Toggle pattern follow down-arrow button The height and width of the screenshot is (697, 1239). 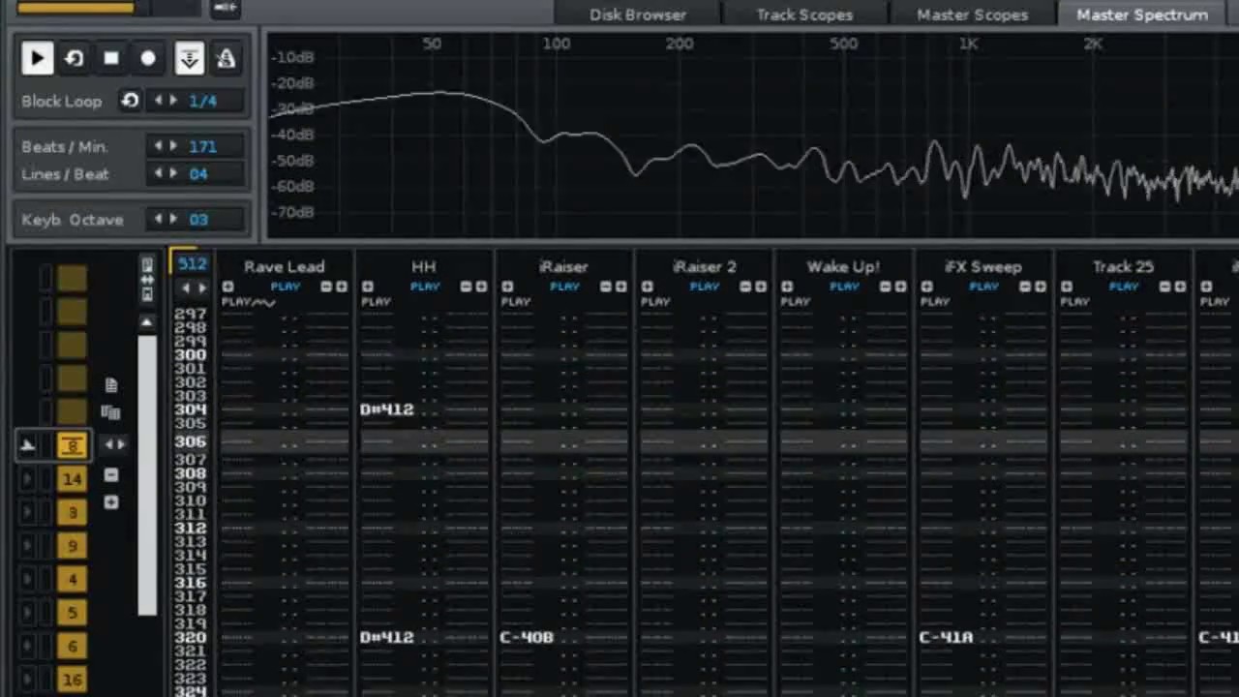pos(189,58)
